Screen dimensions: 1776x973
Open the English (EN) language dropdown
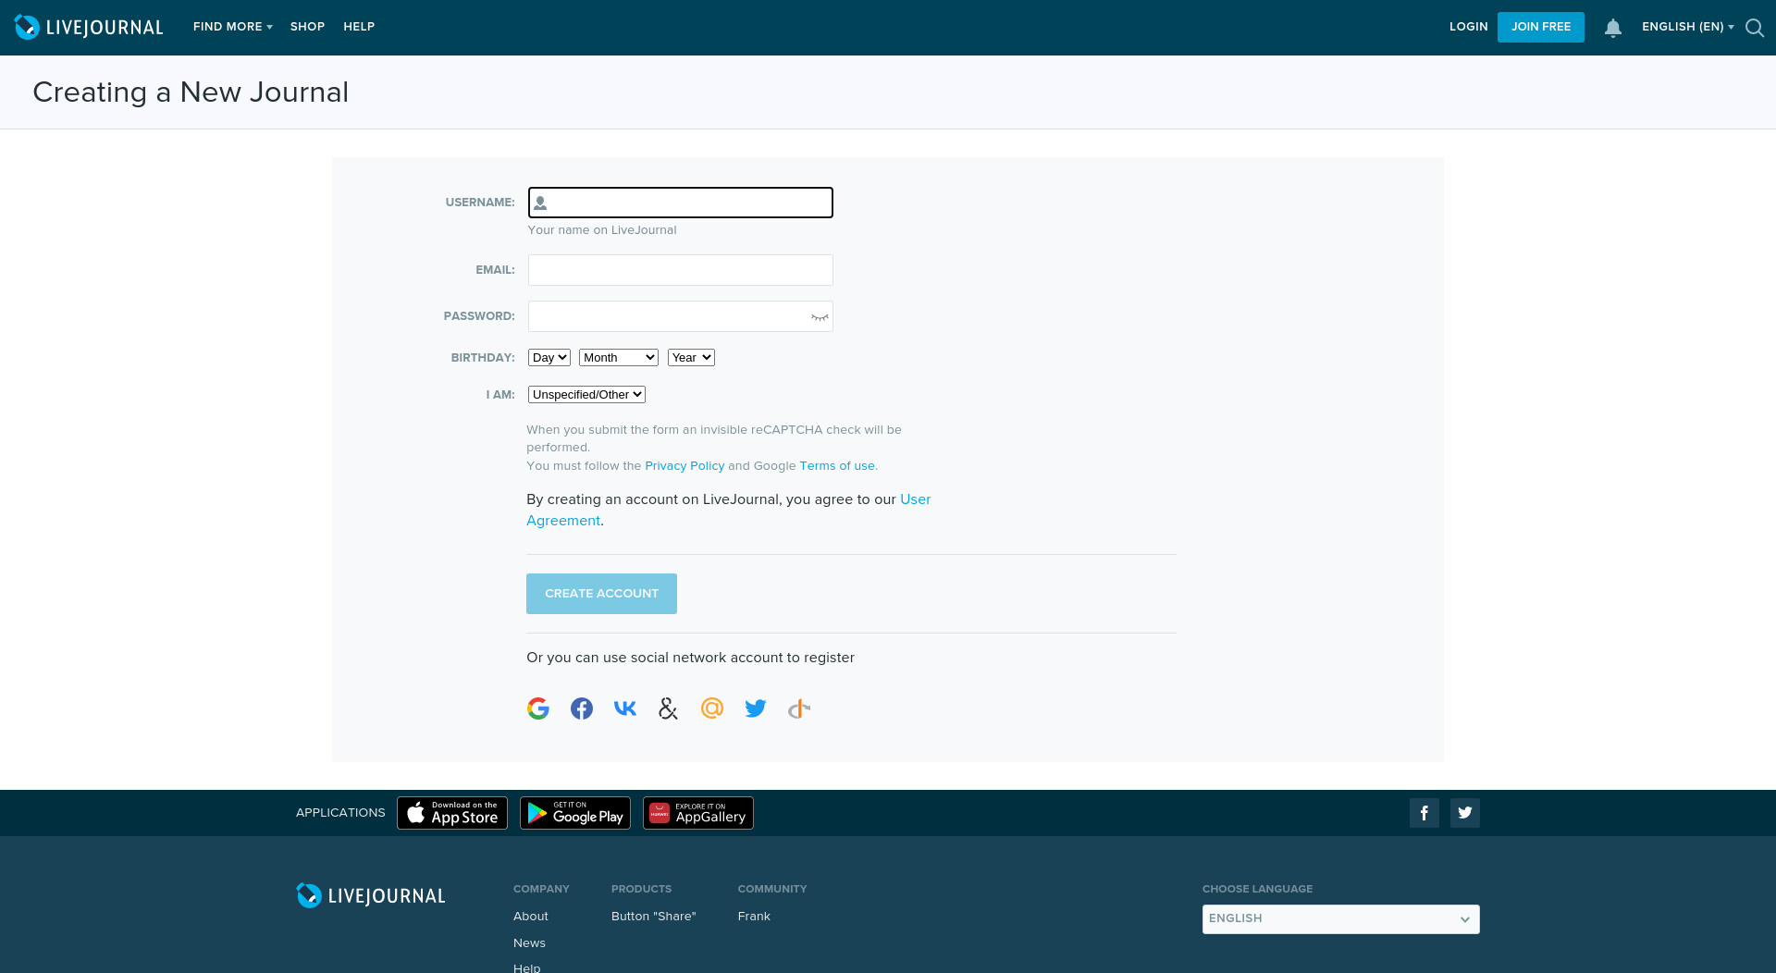[1688, 27]
